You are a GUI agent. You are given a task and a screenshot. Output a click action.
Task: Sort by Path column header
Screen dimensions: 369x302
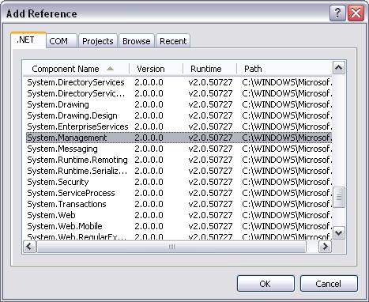[x=284, y=69]
